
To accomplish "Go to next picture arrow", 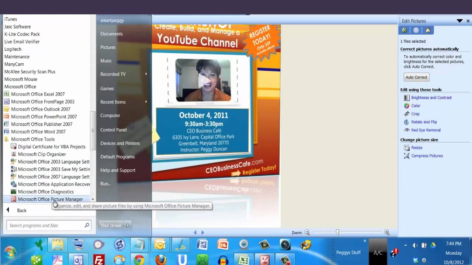I will coord(202,232).
